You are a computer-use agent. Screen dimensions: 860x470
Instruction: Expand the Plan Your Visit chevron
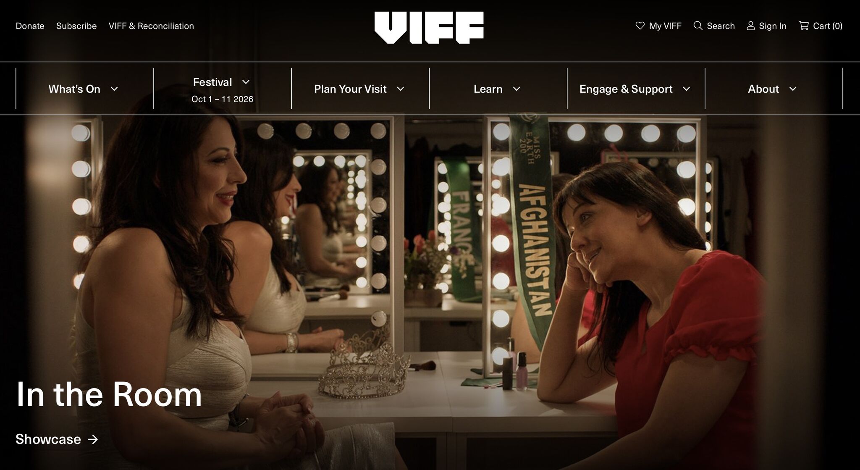click(x=401, y=89)
